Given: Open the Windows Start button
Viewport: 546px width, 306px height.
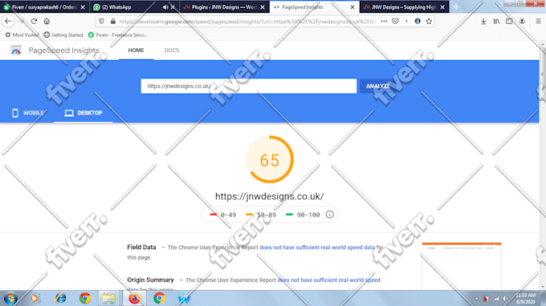Looking at the screenshot, I should point(10,298).
